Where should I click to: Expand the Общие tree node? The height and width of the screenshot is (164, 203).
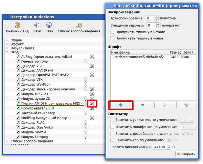pos(7,40)
